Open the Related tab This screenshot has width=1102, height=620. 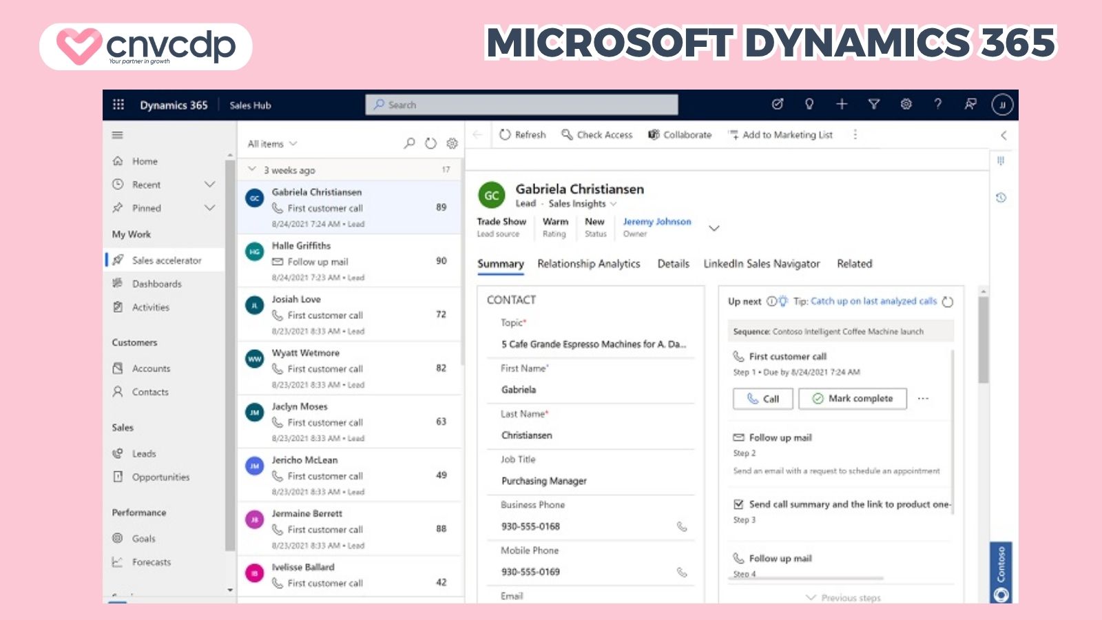click(x=855, y=264)
